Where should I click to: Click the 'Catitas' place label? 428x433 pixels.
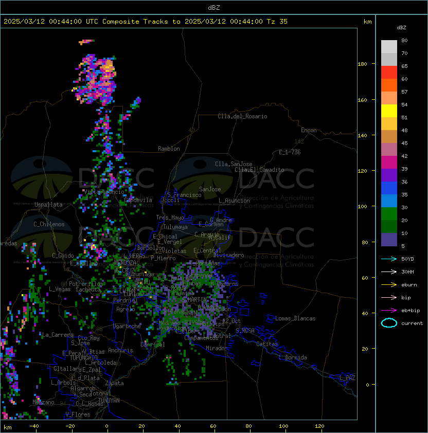point(267,344)
